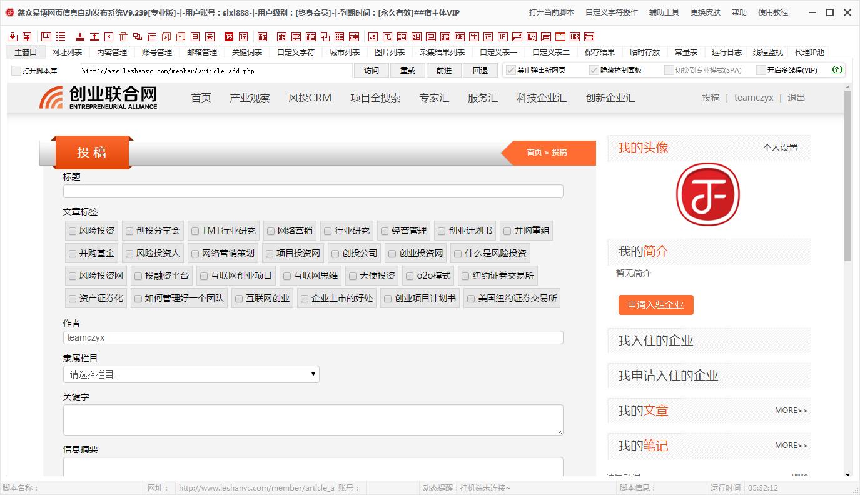Click the 包 toolbar icon
860x495 pixels.
pyautogui.click(x=432, y=37)
